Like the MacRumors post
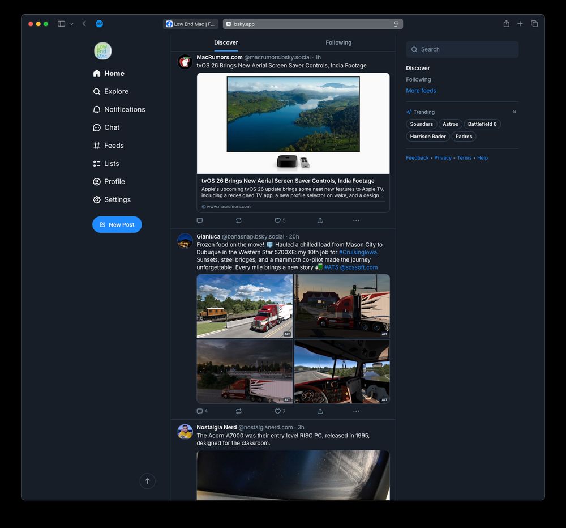Screen dimensions: 566x528 (280, 220)
